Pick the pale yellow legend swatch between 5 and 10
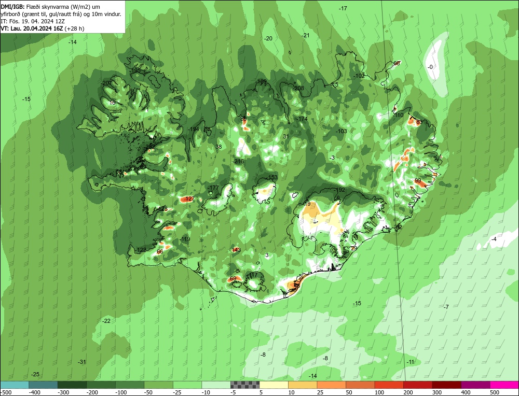Viewport: 519px width, 396px height. tap(274, 385)
